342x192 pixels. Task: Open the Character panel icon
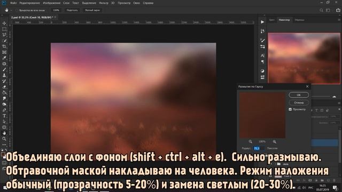[x=262, y=55]
